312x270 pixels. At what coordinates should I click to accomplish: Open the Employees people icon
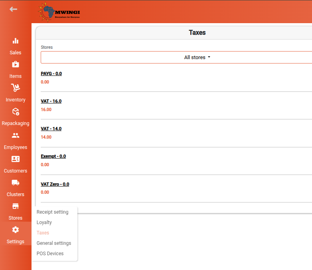coord(16,135)
